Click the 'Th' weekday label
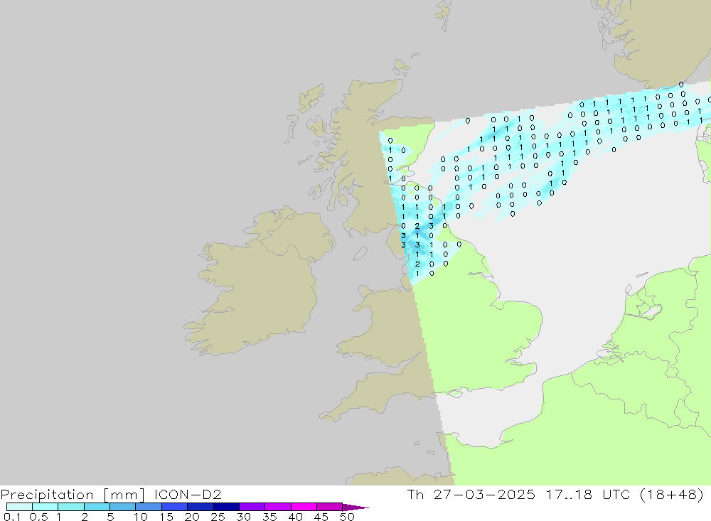The image size is (711, 521). coord(415,494)
